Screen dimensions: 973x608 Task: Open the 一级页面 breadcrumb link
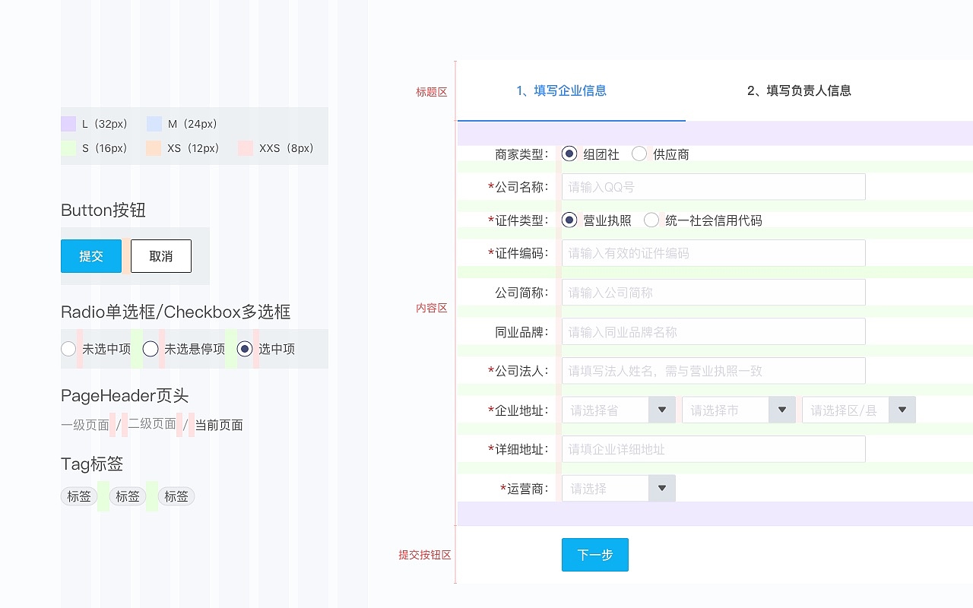click(84, 425)
